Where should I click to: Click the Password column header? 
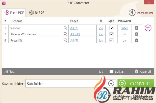coord(124,21)
